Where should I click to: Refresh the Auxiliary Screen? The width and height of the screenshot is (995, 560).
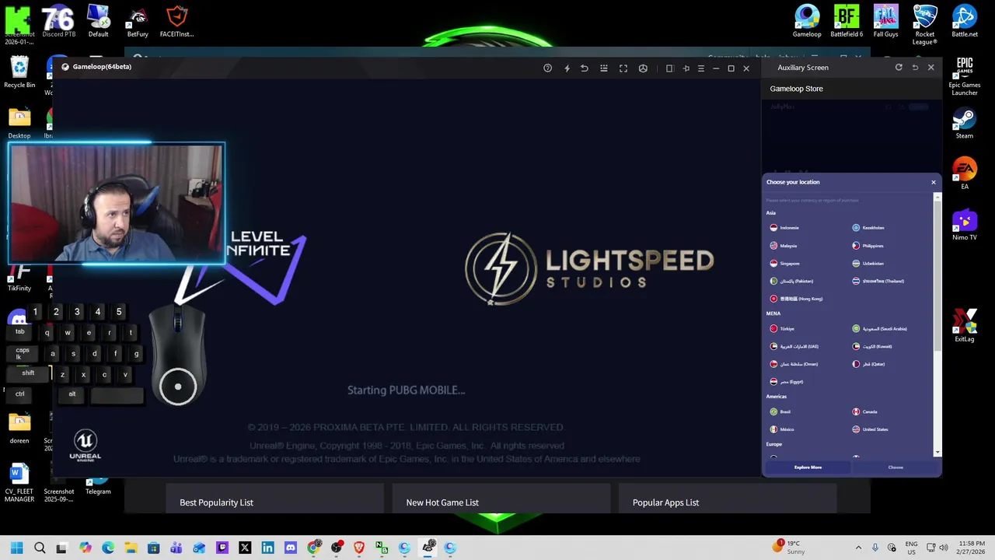899,68
